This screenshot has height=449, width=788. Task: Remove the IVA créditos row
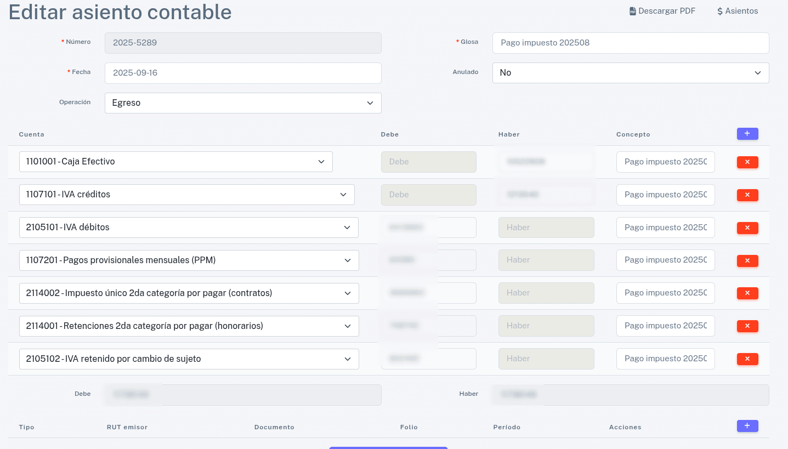coord(747,195)
